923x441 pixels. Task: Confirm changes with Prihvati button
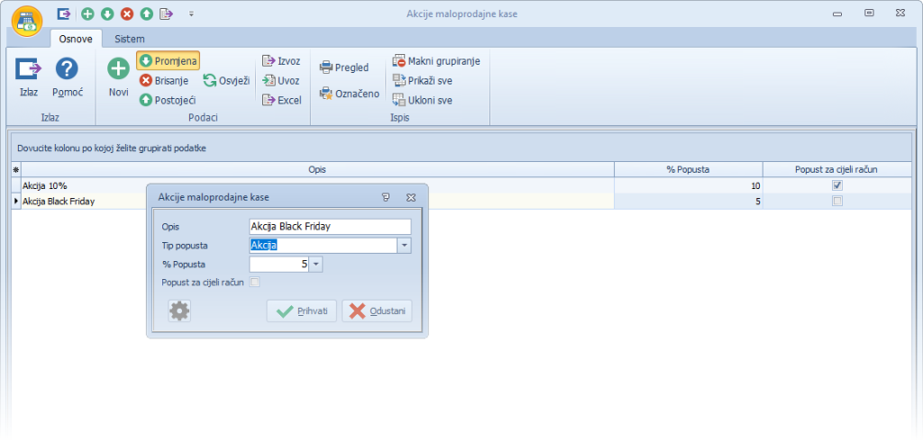(x=302, y=311)
